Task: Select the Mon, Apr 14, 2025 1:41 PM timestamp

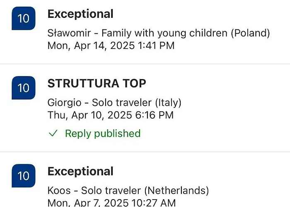Action: [111, 45]
